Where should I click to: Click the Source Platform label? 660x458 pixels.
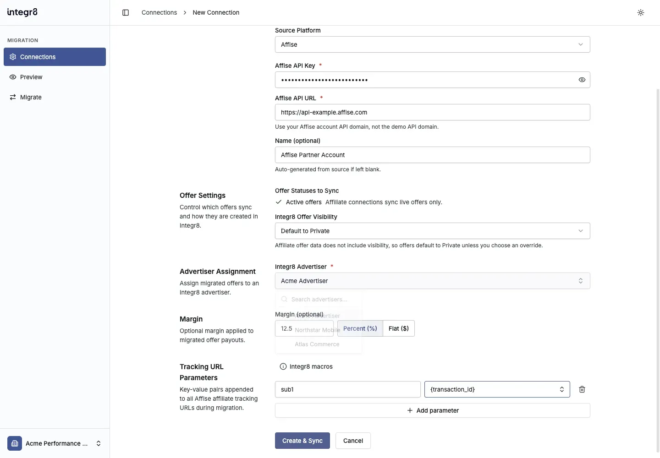coord(298,30)
